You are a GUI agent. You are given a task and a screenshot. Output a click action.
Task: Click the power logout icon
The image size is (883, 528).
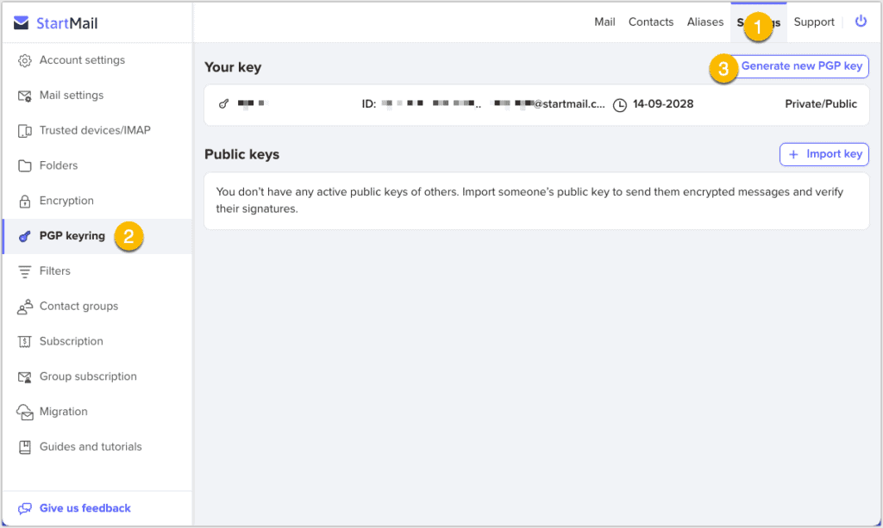pos(860,22)
